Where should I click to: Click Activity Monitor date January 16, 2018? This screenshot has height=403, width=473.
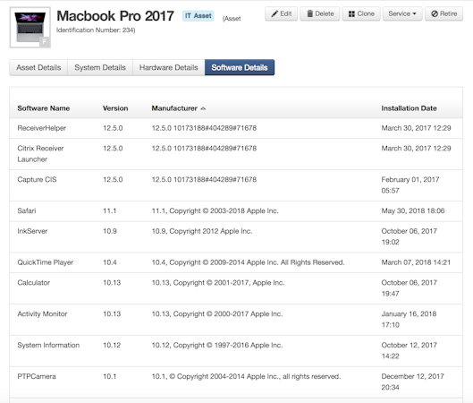(409, 320)
